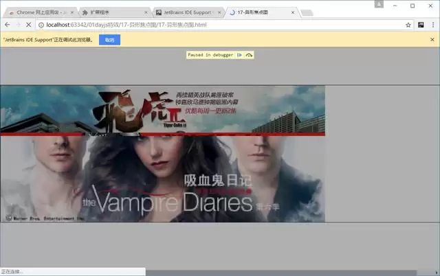Go back using the browser back arrow
This screenshot has width=440, height=276.
[8, 25]
